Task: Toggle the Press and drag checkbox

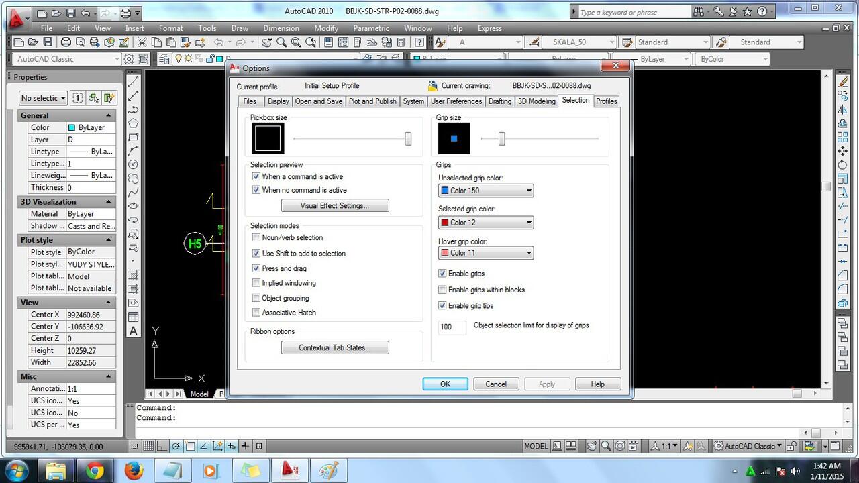Action: [256, 268]
